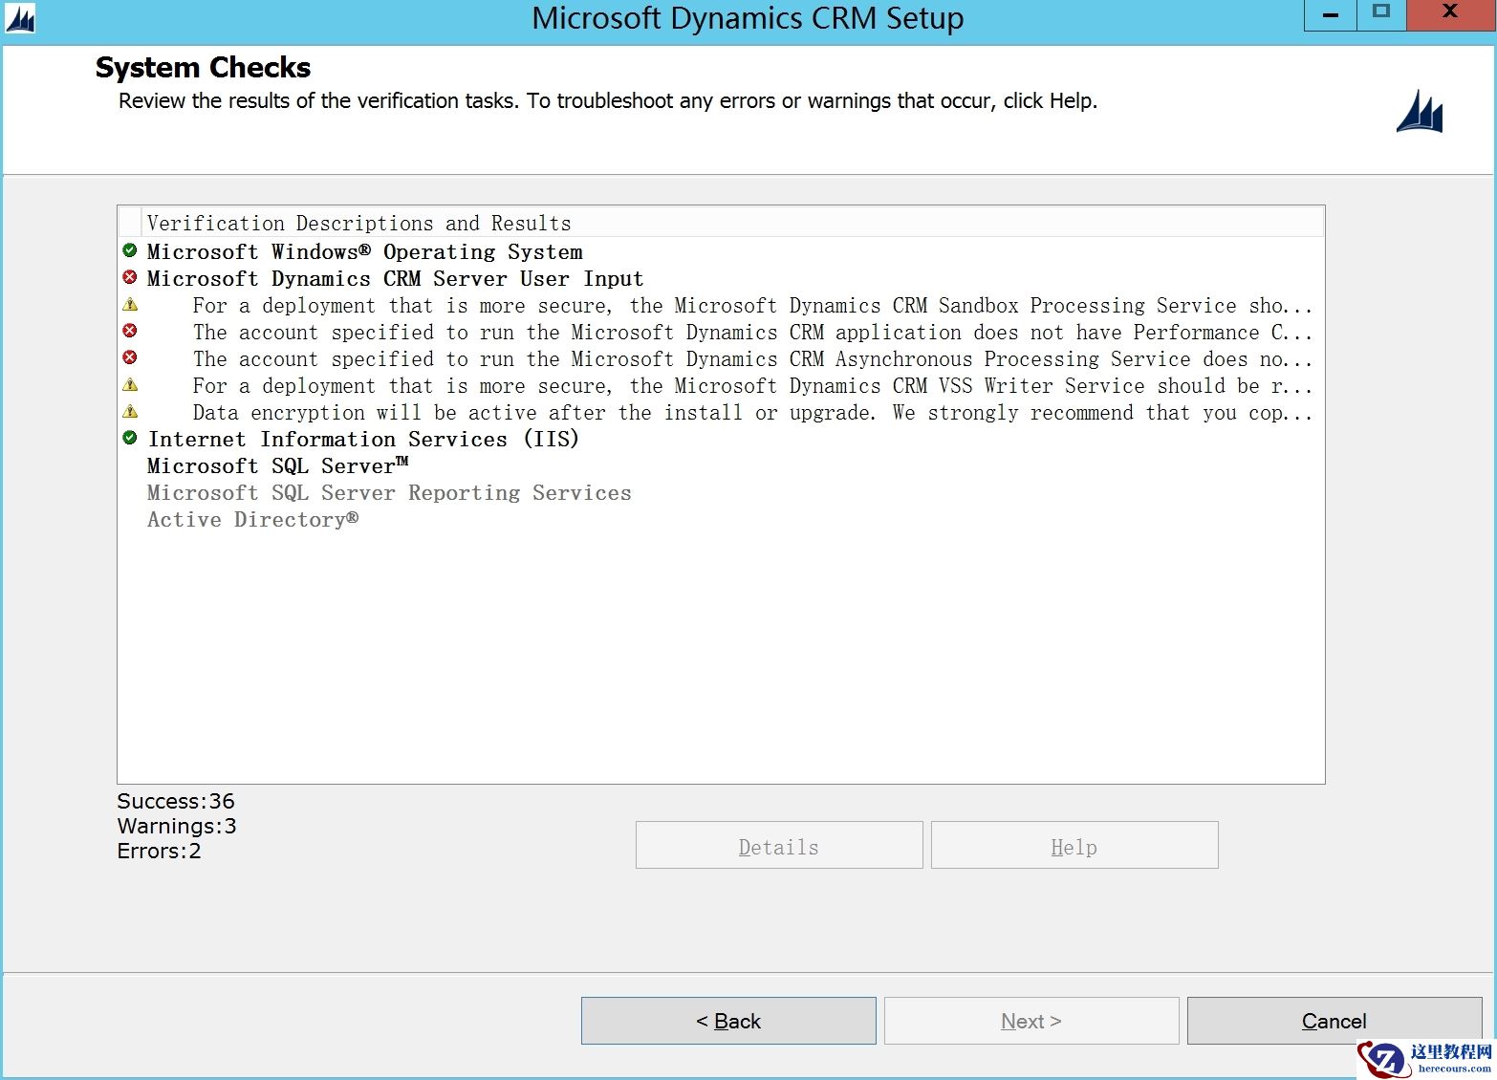Click the Warnings:3 count
This screenshot has height=1080, width=1497.
coord(177,826)
